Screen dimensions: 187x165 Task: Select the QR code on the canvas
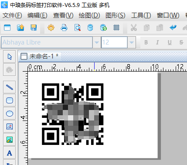pos(73,114)
